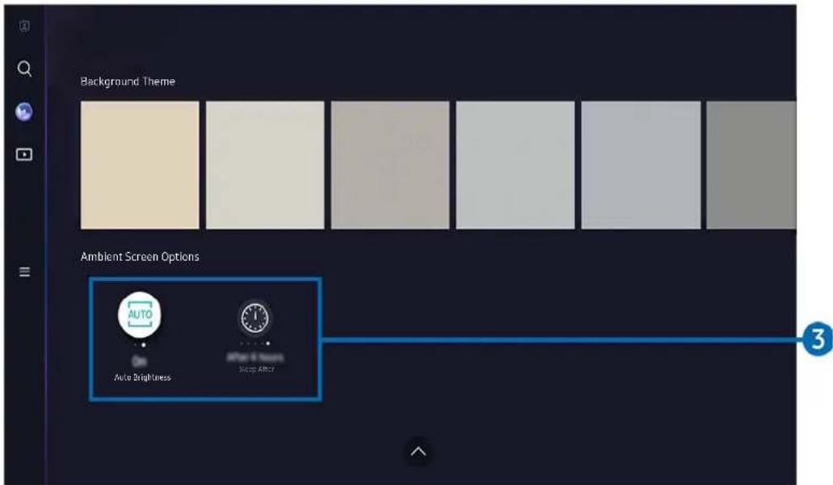Toggle the Auto Brightness option

pyautogui.click(x=140, y=314)
